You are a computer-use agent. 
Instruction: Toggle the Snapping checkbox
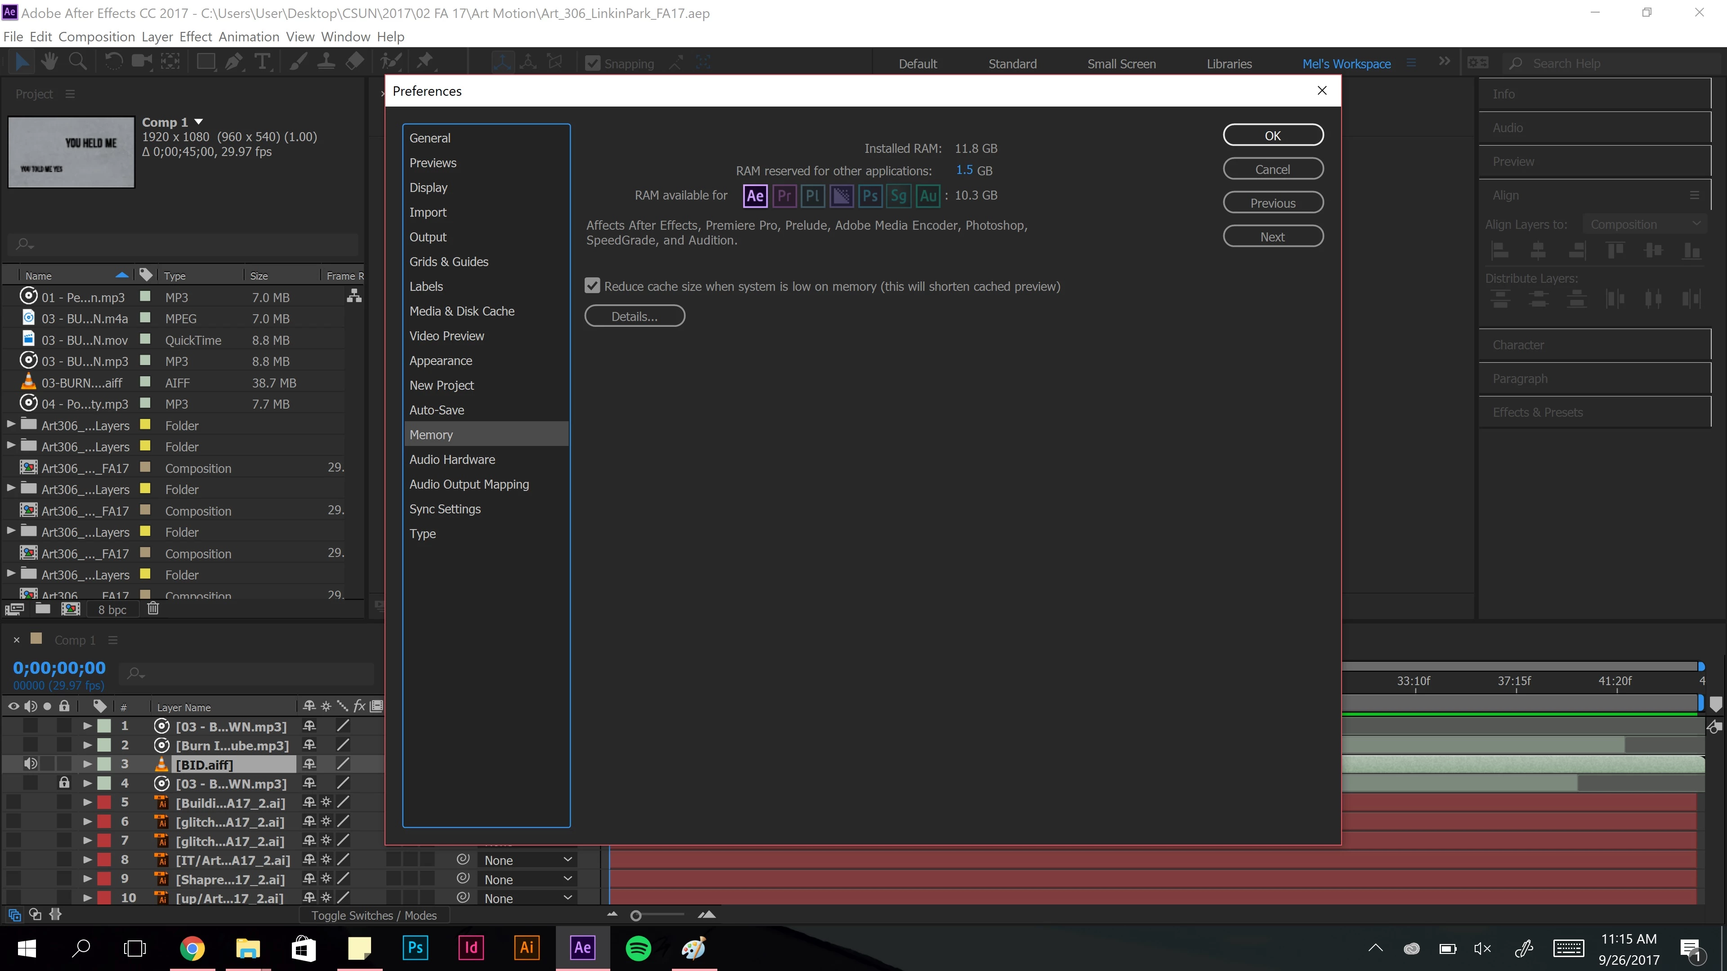pos(593,64)
